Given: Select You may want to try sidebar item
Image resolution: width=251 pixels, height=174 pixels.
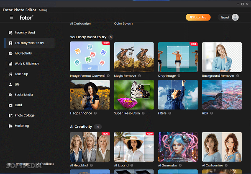Looking at the screenshot, I should [30, 43].
